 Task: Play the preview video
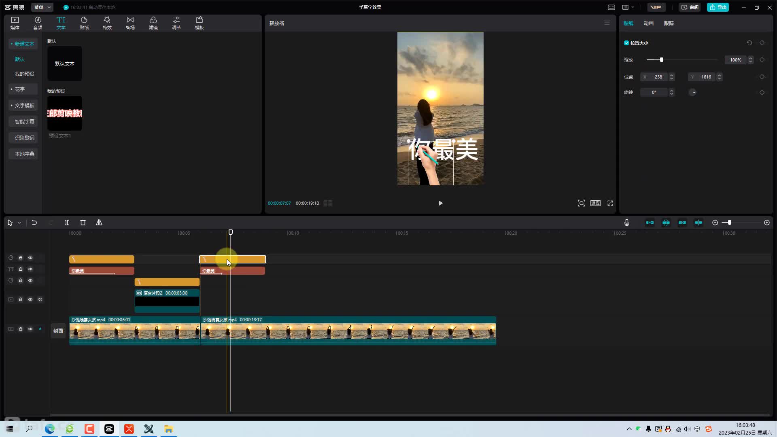pos(441,203)
